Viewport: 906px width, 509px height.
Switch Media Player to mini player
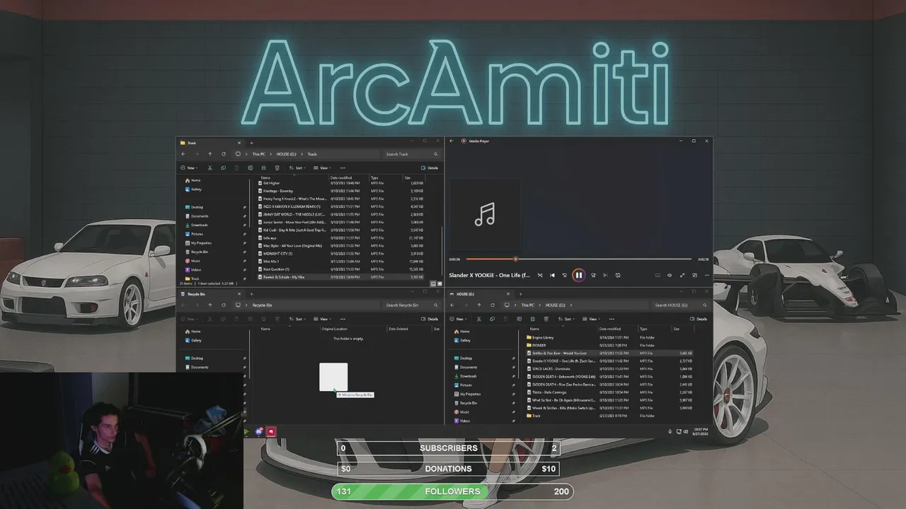tap(695, 275)
